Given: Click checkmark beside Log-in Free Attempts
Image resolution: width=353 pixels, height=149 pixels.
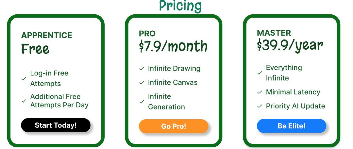Looking at the screenshot, I should pos(24,78).
